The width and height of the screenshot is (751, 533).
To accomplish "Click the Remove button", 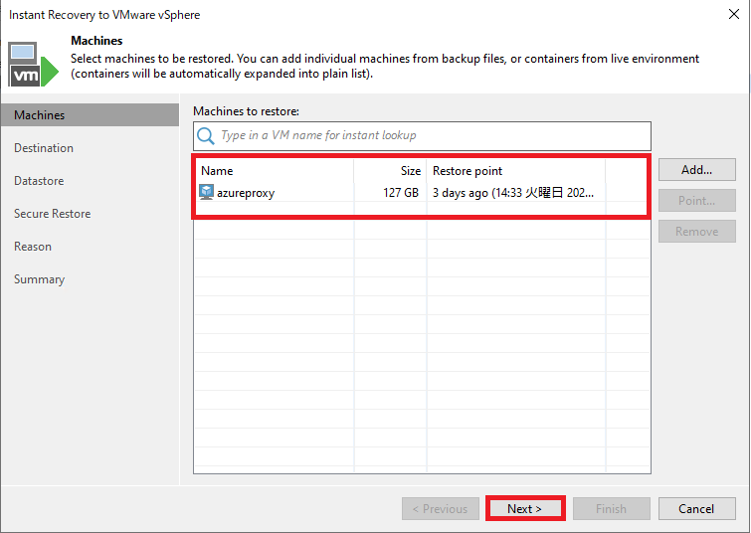I will click(697, 232).
